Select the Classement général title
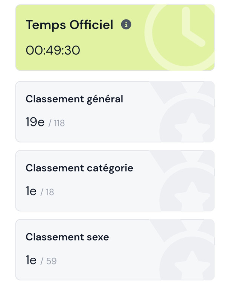Viewport: 230px width, 301px height. click(74, 99)
